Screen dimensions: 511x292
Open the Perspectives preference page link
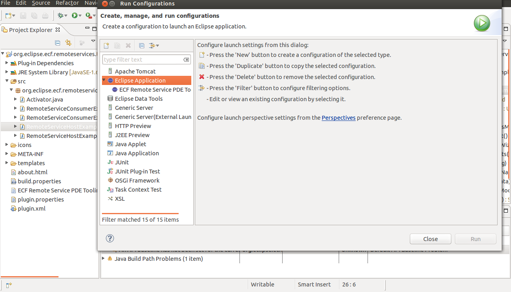tap(338, 118)
